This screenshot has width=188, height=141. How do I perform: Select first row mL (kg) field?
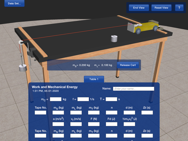(x=76, y=113)
